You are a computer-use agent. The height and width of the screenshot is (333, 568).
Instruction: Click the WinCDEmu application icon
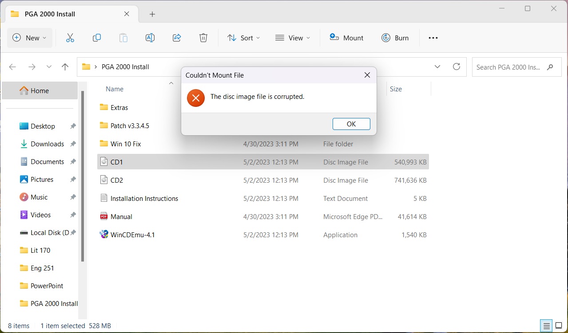[104, 234]
